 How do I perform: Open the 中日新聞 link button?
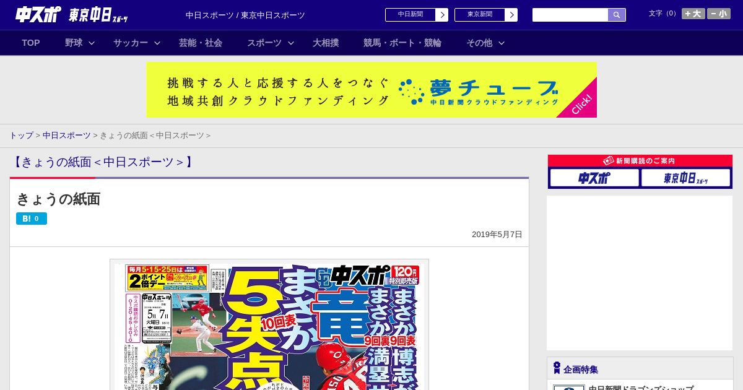click(410, 15)
